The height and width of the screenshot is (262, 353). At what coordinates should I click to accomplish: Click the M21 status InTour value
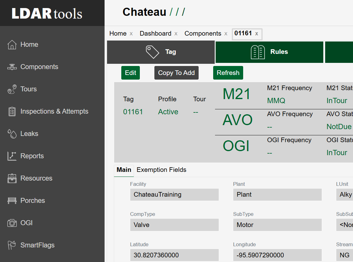(x=337, y=101)
